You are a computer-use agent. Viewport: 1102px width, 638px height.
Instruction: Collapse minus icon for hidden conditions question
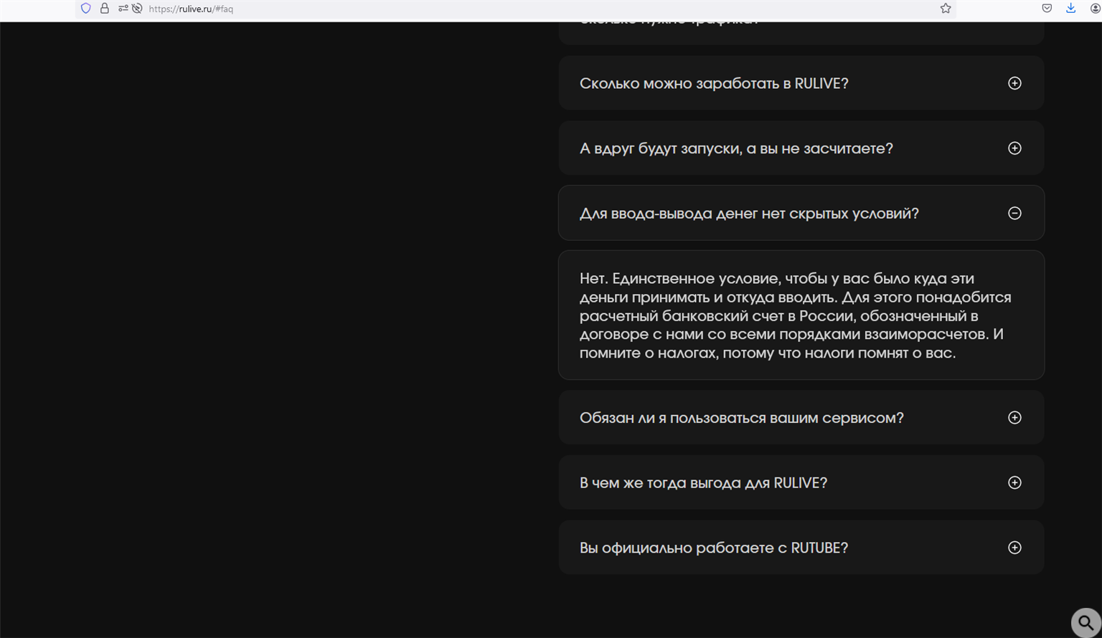1014,213
